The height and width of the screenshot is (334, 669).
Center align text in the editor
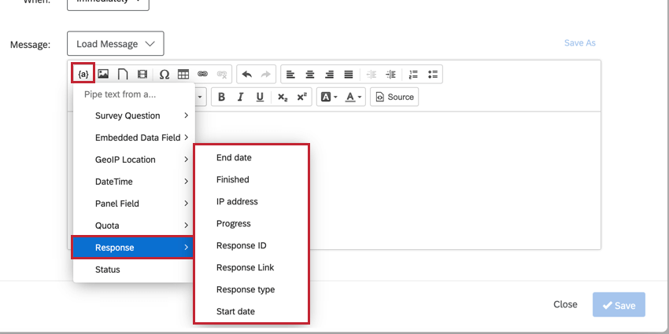[x=310, y=74]
